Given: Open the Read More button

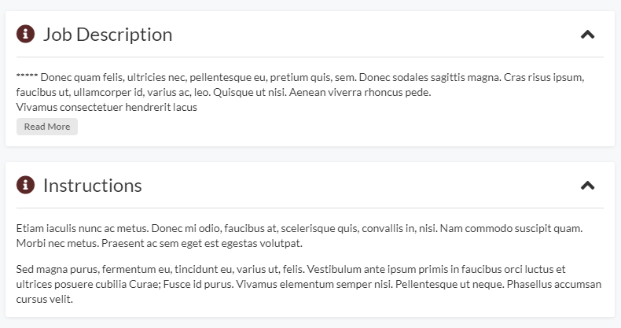Looking at the screenshot, I should (47, 127).
